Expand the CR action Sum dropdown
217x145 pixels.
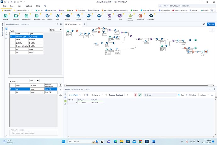coord(43,89)
